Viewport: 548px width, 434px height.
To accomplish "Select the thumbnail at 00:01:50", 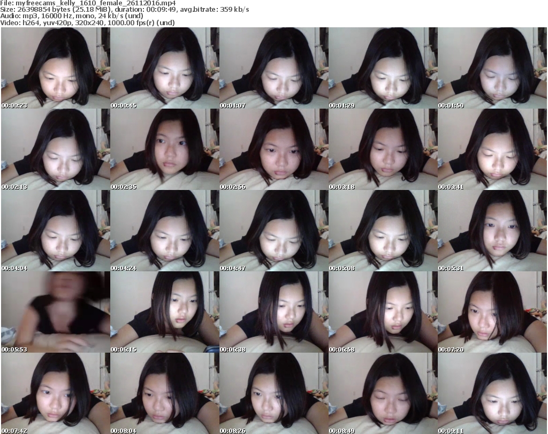I will (x=492, y=68).
